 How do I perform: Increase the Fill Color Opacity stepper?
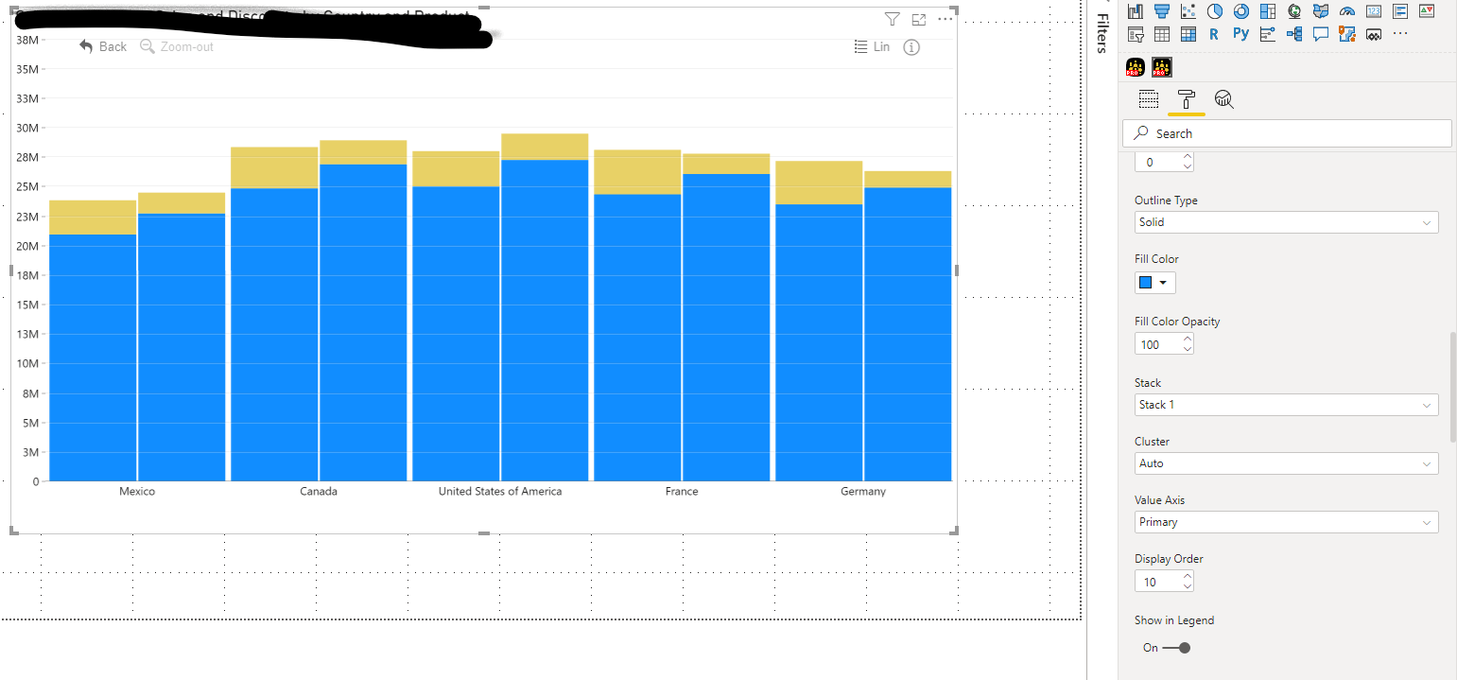click(x=1188, y=340)
